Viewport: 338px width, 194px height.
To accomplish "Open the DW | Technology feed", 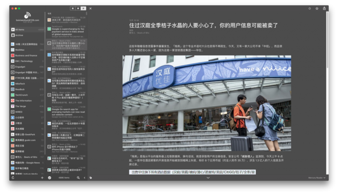I will pyautogui.click(x=28, y=61).
